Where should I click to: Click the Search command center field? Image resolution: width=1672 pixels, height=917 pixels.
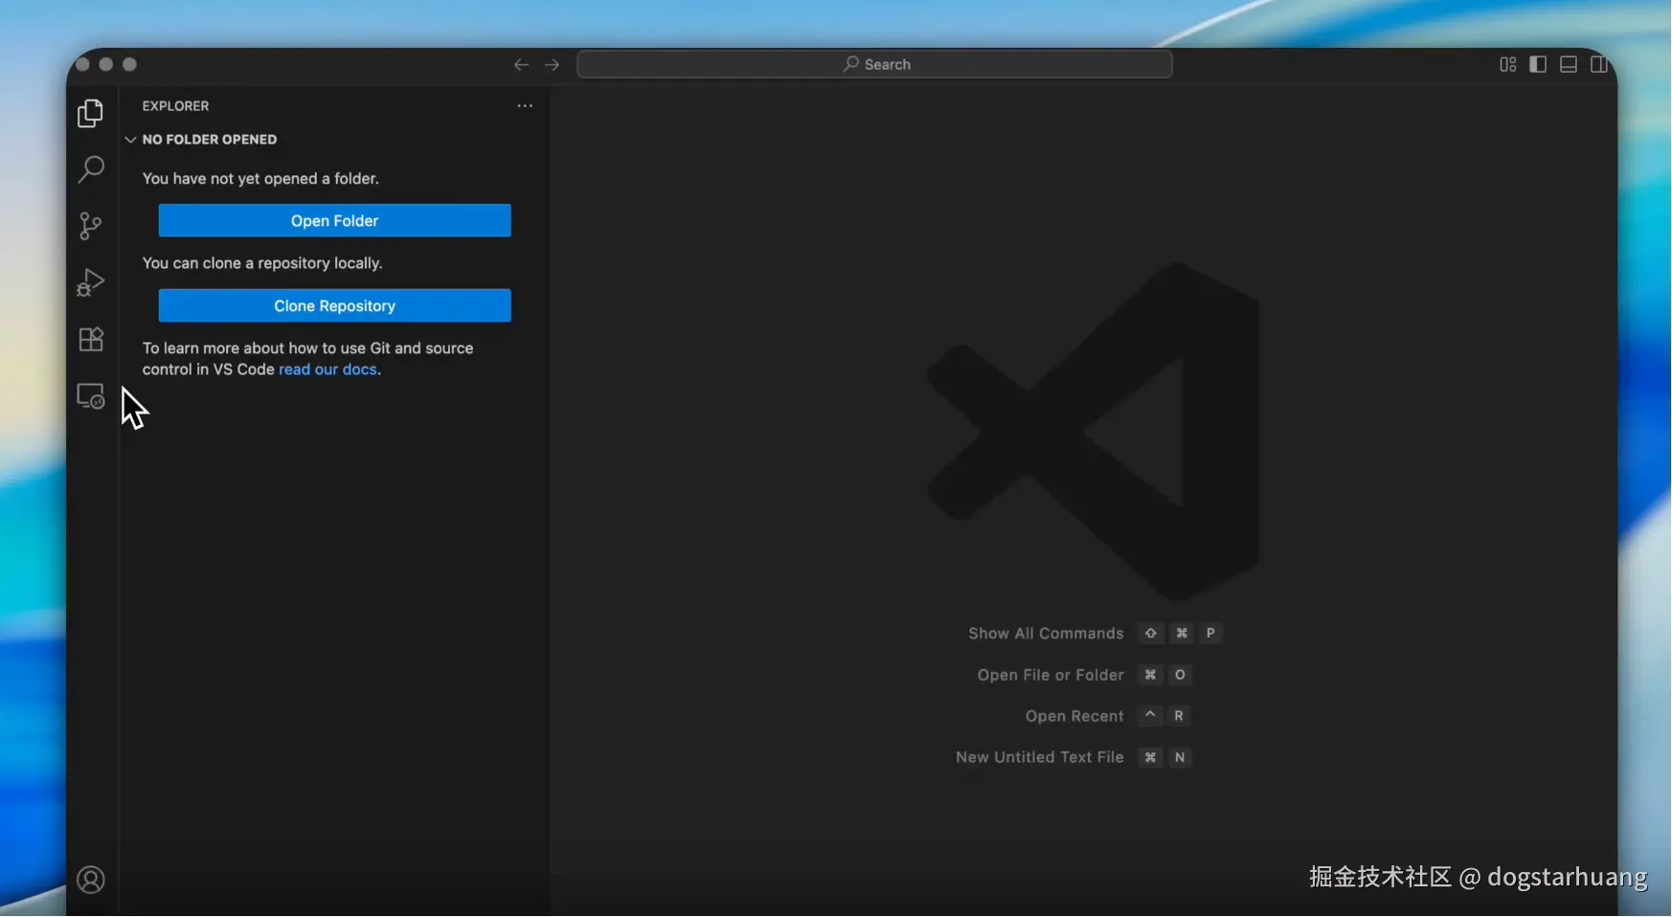874,64
